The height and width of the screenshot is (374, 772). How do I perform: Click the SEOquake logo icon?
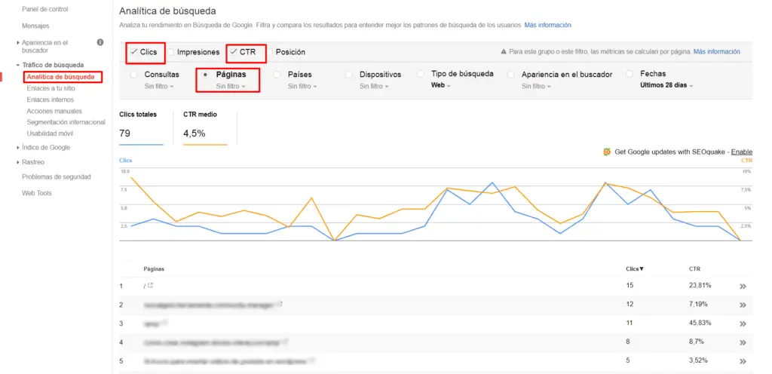(607, 152)
